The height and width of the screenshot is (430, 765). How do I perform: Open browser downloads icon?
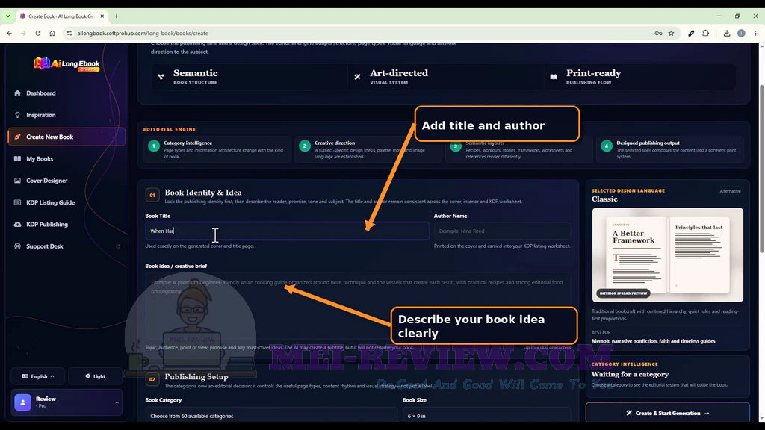tap(726, 33)
